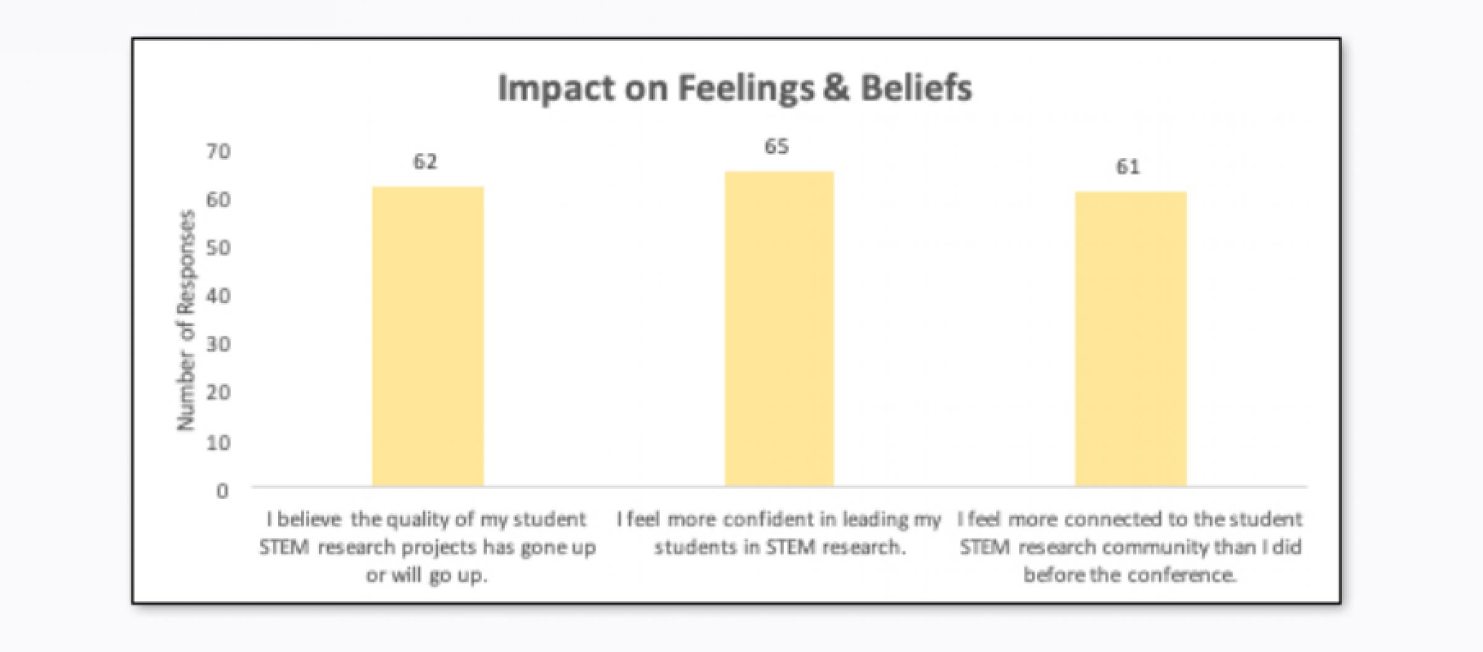The width and height of the screenshot is (1483, 652).
Task: Click the 40 tick on the vertical axis
Action: point(219,296)
